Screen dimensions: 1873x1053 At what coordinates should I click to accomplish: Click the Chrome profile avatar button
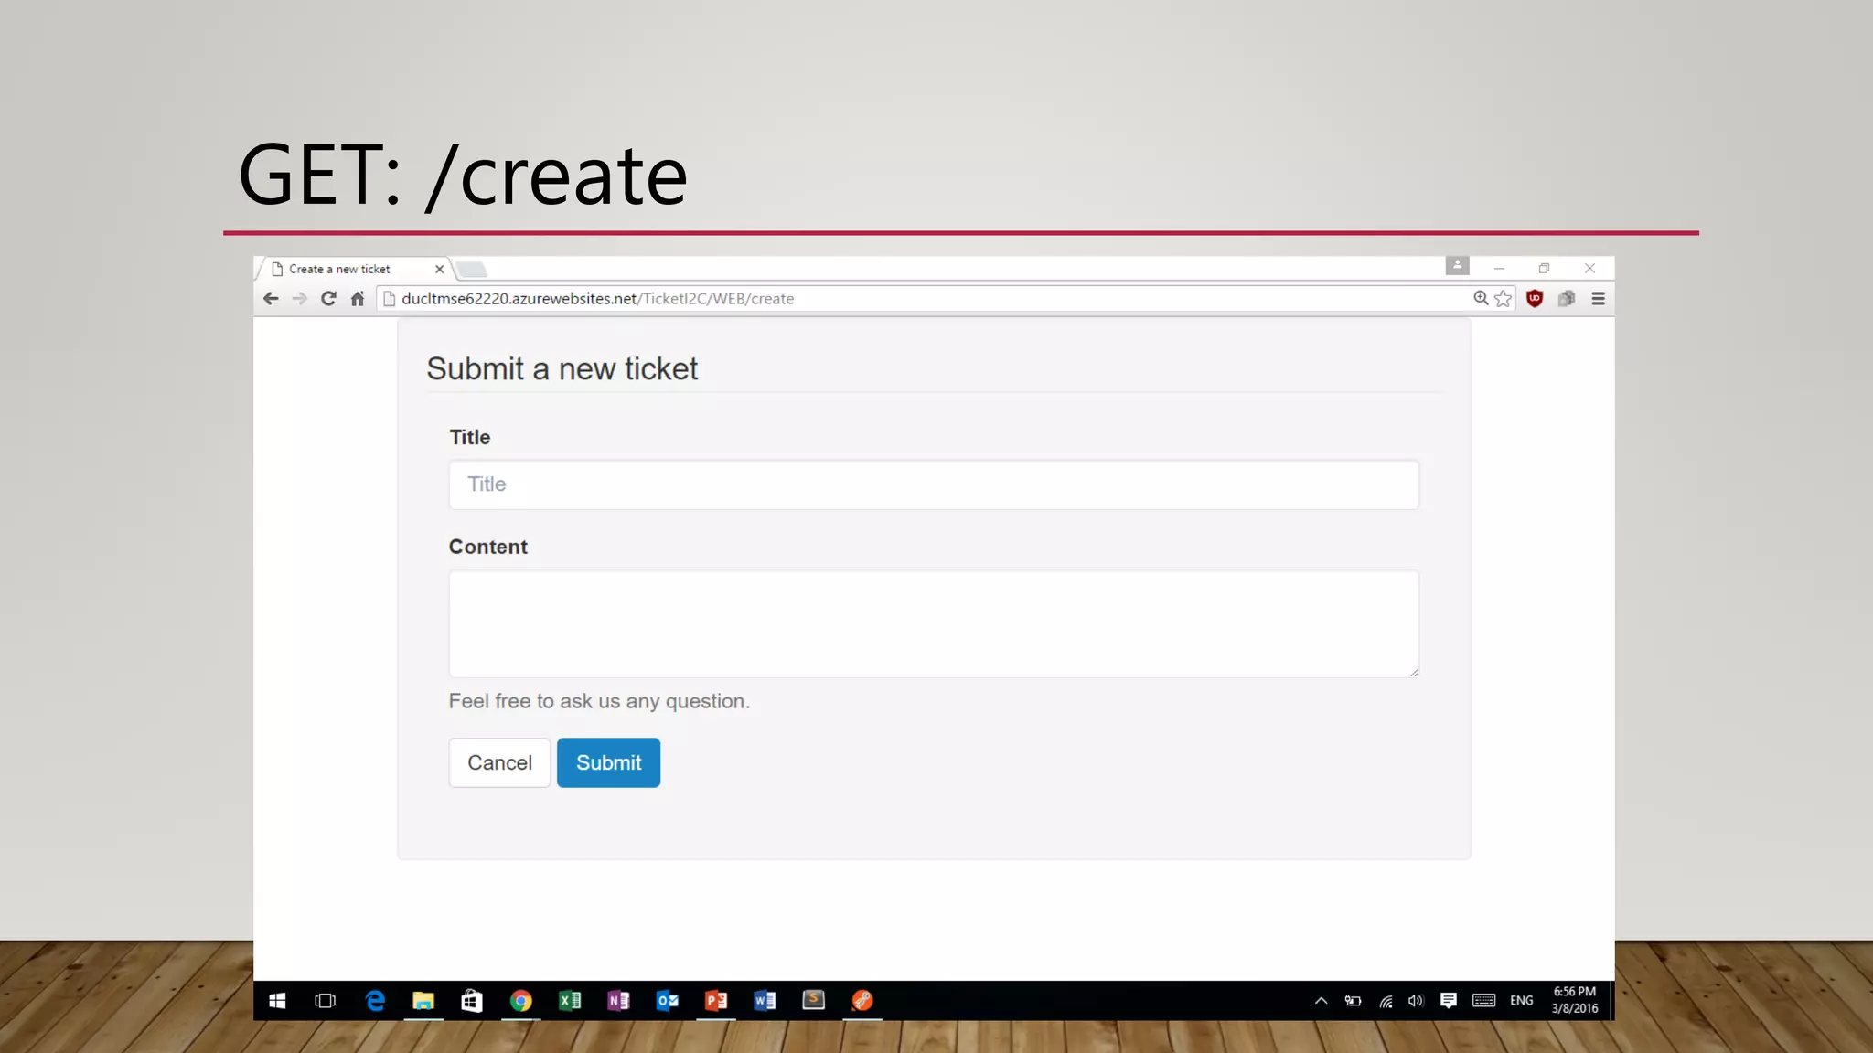(1457, 266)
